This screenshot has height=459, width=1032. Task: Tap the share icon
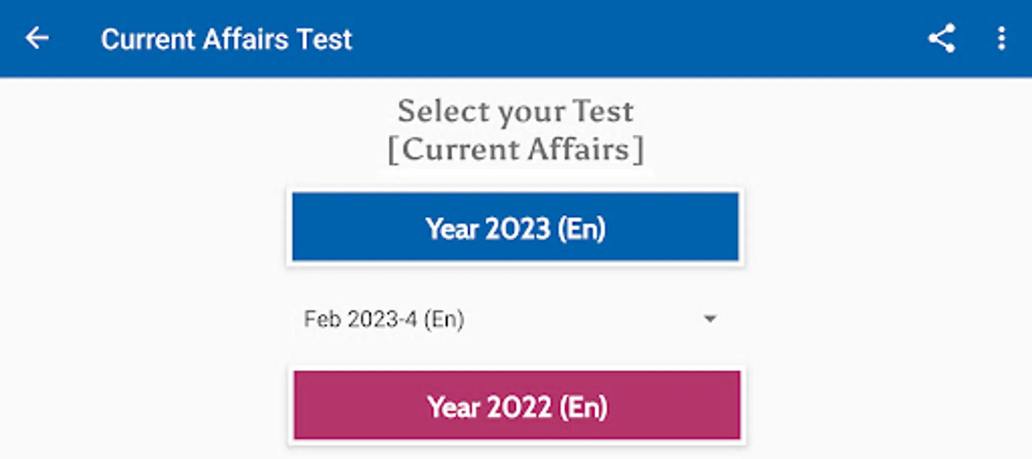[941, 38]
